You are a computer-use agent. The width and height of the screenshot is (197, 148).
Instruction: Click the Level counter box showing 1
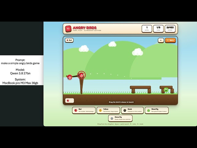coord(147,29)
